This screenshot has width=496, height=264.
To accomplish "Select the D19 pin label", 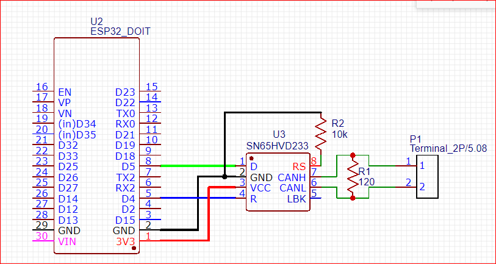I will [x=125, y=146].
